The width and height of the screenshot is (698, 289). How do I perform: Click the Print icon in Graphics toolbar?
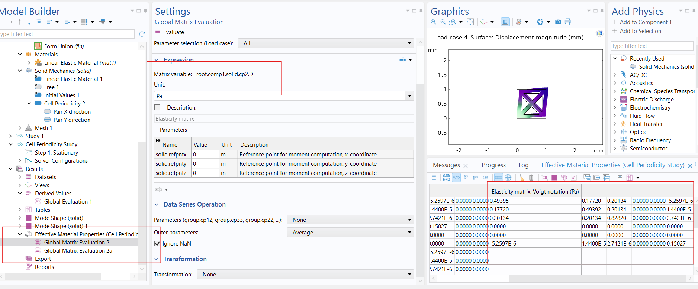pyautogui.click(x=567, y=22)
